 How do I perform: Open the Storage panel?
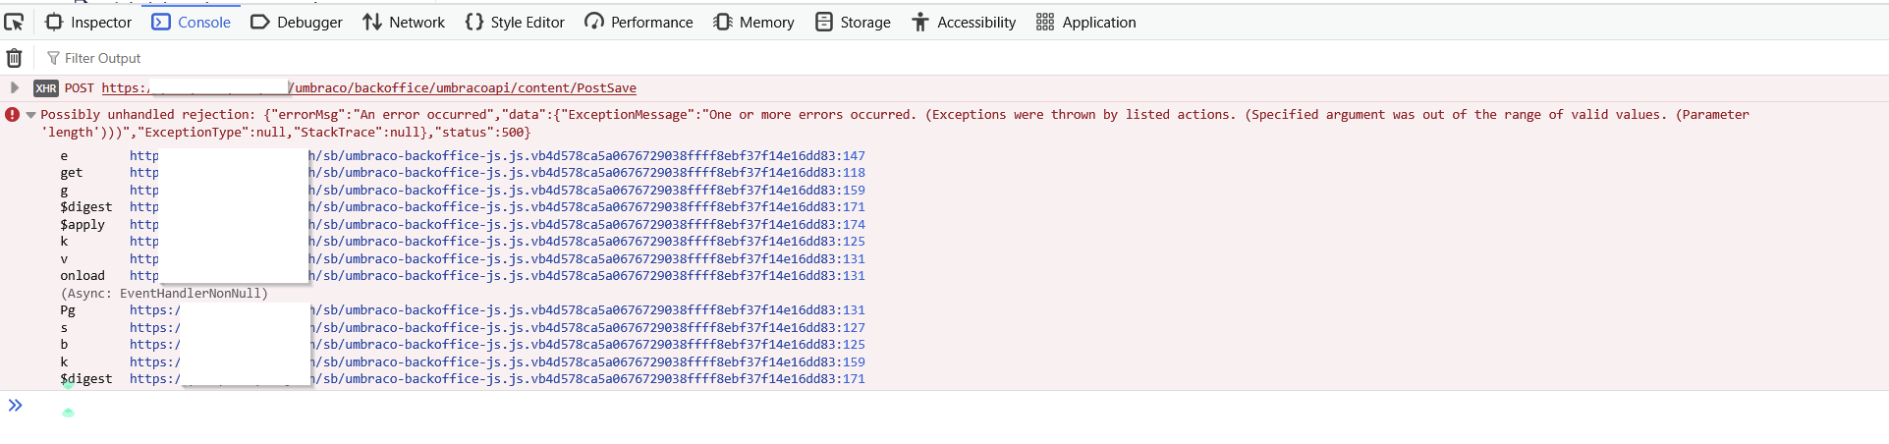point(853,22)
